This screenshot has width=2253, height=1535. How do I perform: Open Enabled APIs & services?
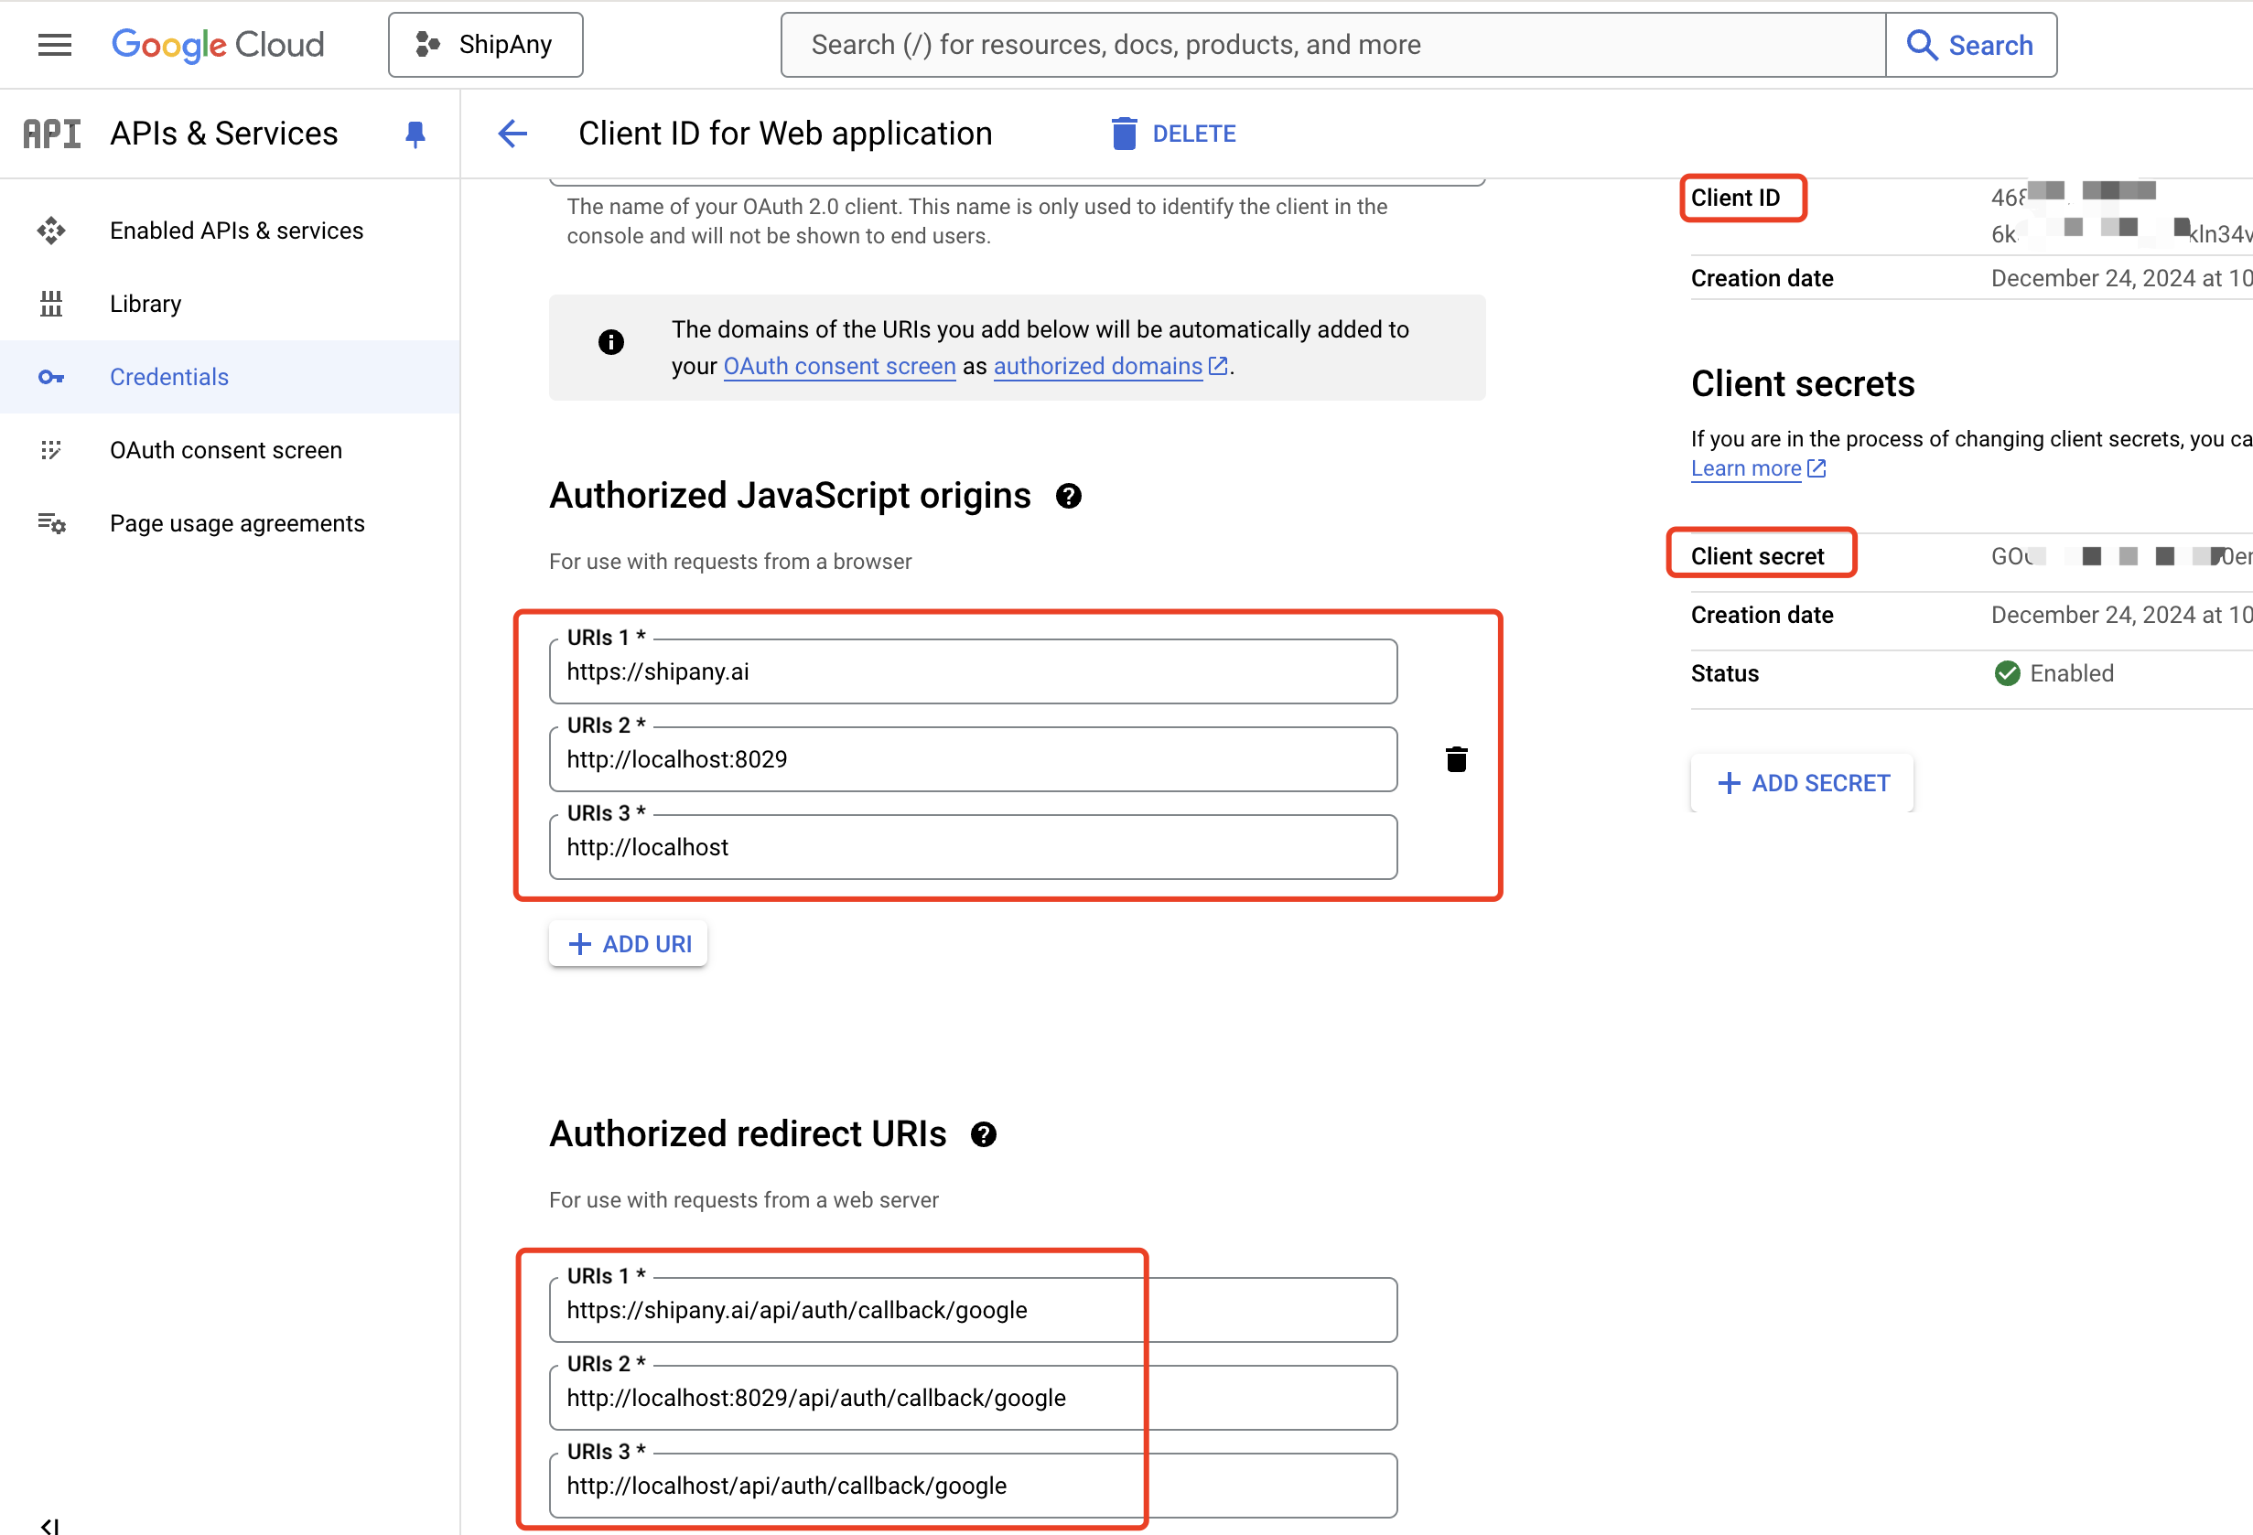coord(230,231)
